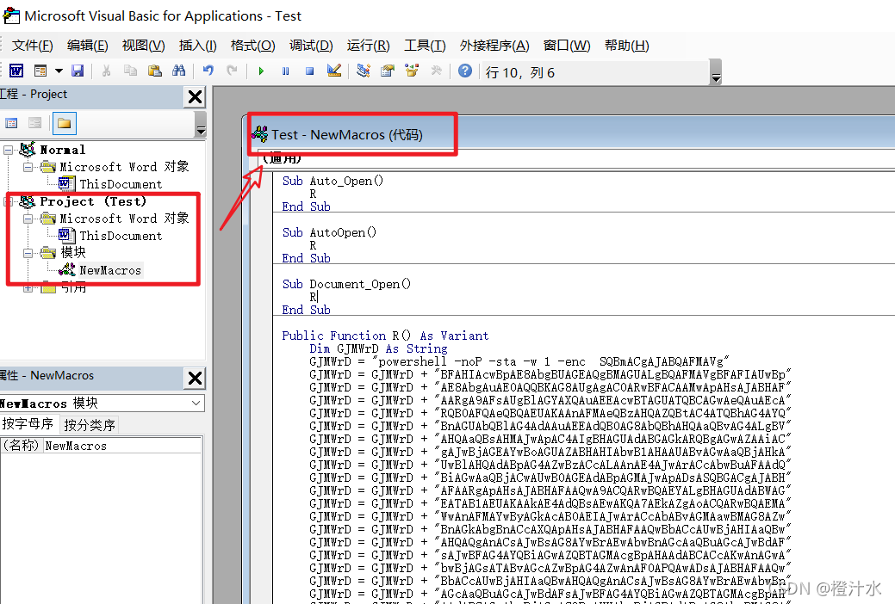Open the 调试(D) menu
This screenshot has width=895, height=604.
coord(311,46)
